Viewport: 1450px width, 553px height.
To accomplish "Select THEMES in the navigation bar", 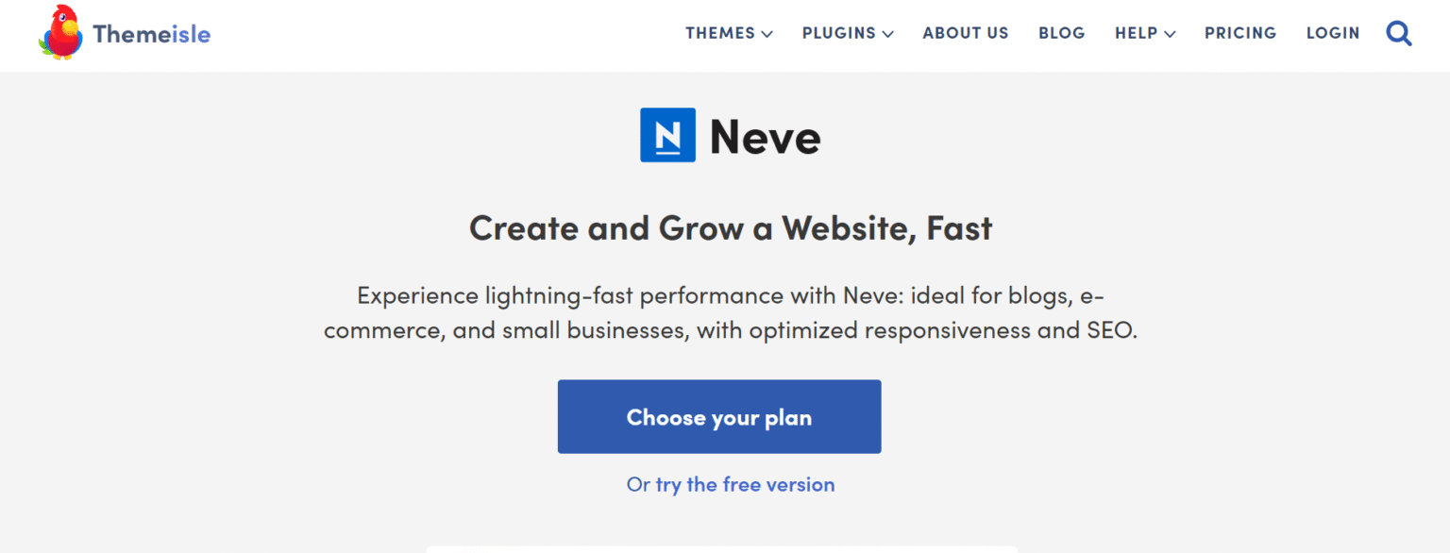I will (720, 33).
